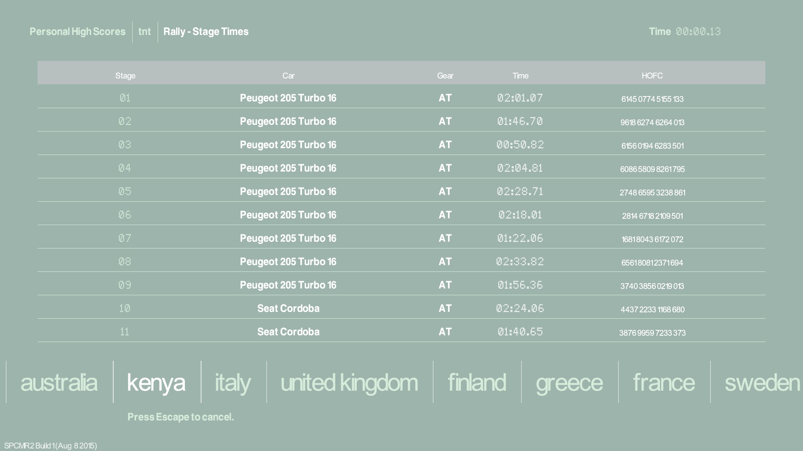Click the Press Escape to cancel text
The width and height of the screenshot is (803, 451).
click(x=181, y=417)
